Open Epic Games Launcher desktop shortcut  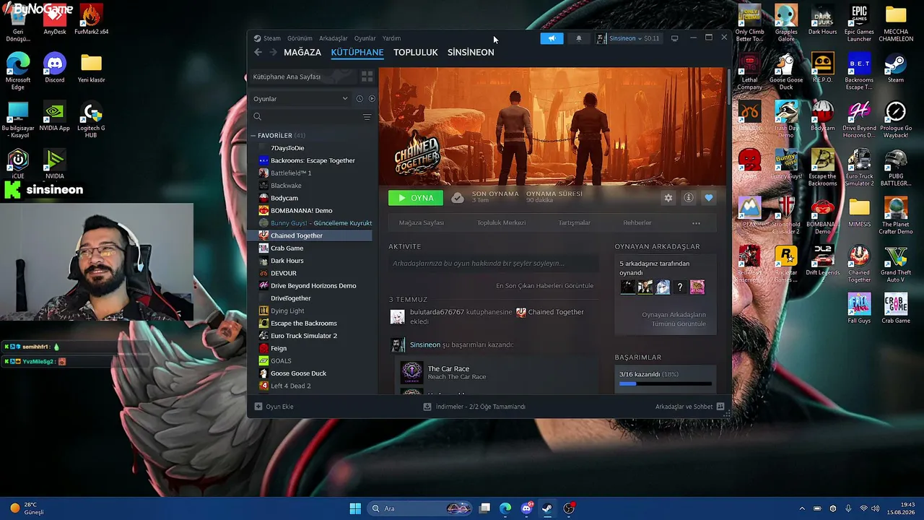click(859, 22)
